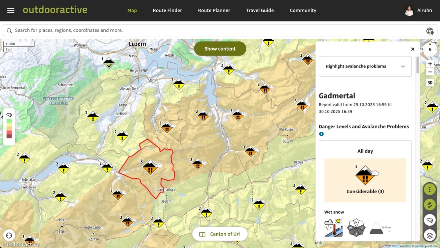Viewport: 440px width, 248px height.
Task: Expand the 2400 m elevation chevron
Action: point(389,231)
